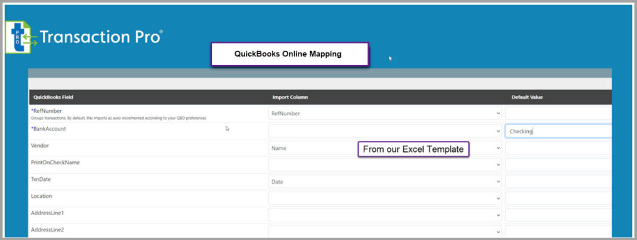
Task: Open the AddressLine1 import column dropdown
Action: click(x=384, y=215)
